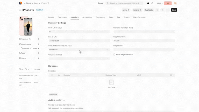Click Add Row under Barcodes
This screenshot has height=112, width=199.
coord(53,94)
